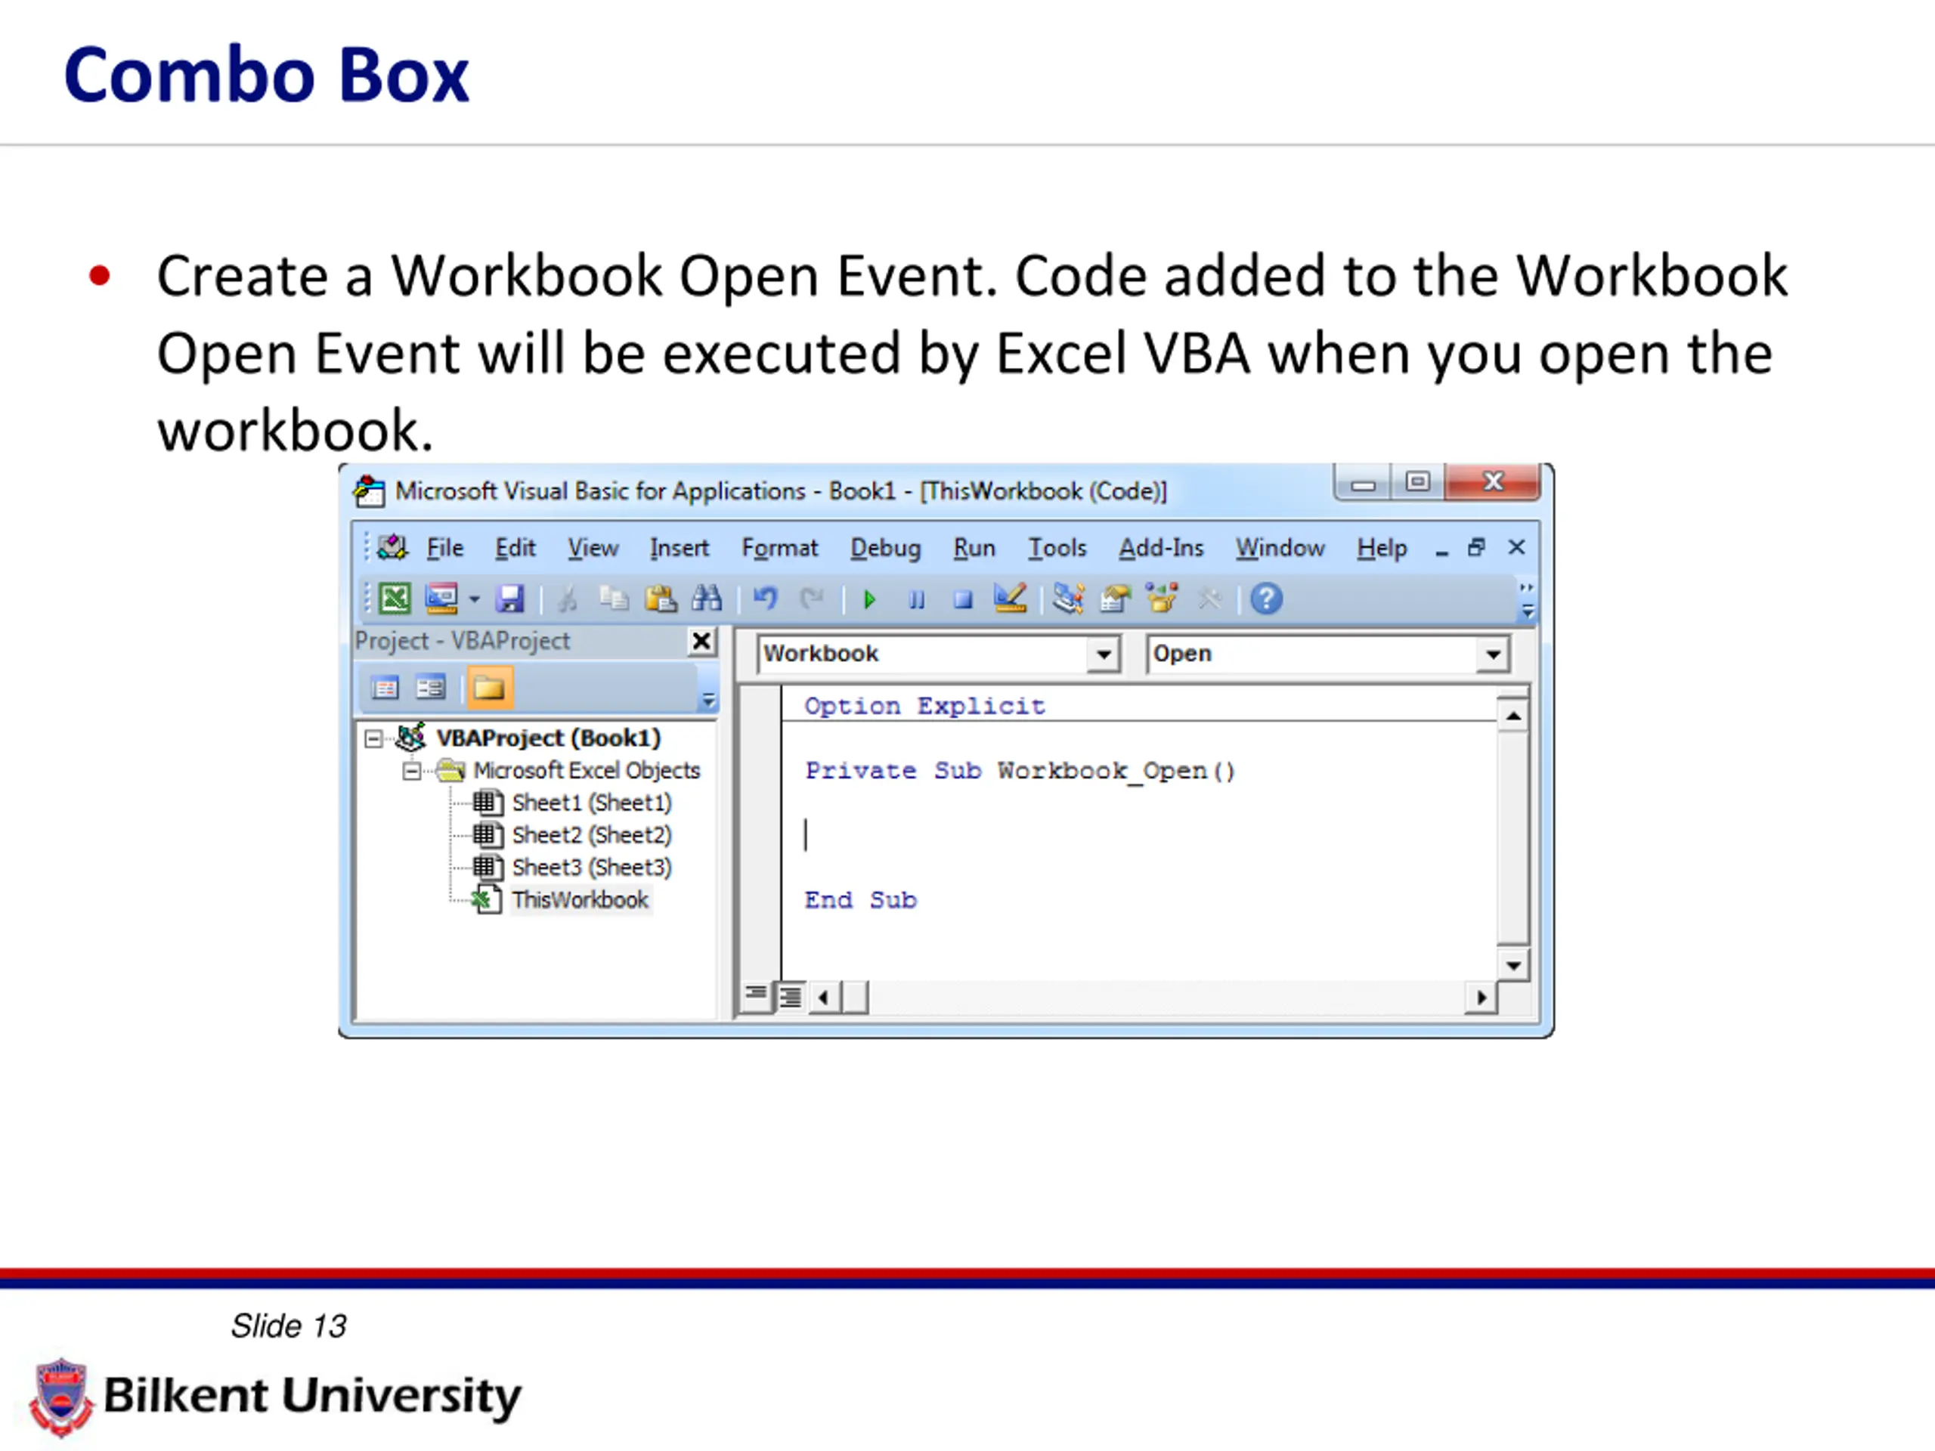The height and width of the screenshot is (1451, 1935).
Task: Open the File menu
Action: tap(444, 549)
